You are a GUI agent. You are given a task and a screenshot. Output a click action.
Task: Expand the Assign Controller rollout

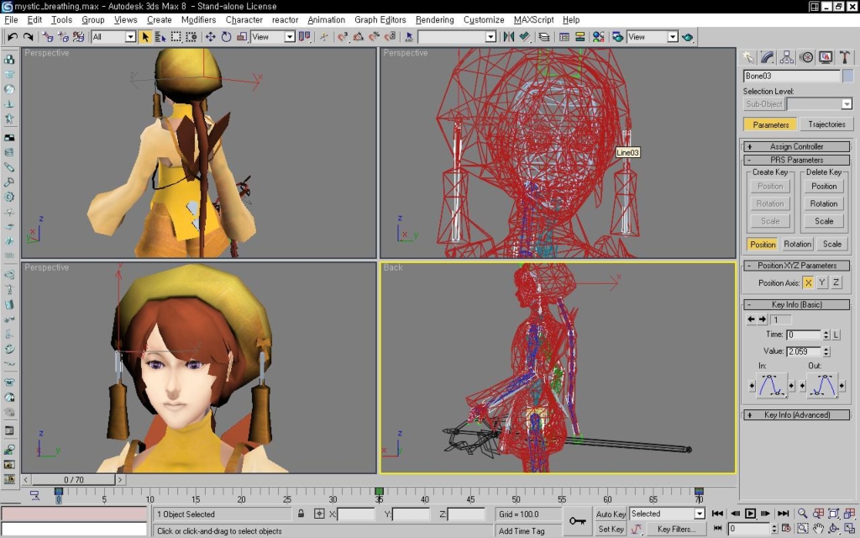[796, 146]
